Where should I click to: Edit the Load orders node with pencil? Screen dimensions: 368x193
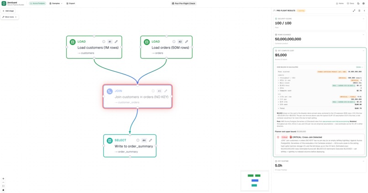187,41
